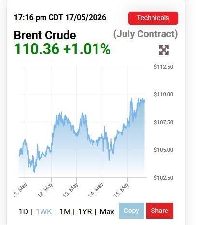
Task: Share the Brent Crude chart
Action: point(160,211)
